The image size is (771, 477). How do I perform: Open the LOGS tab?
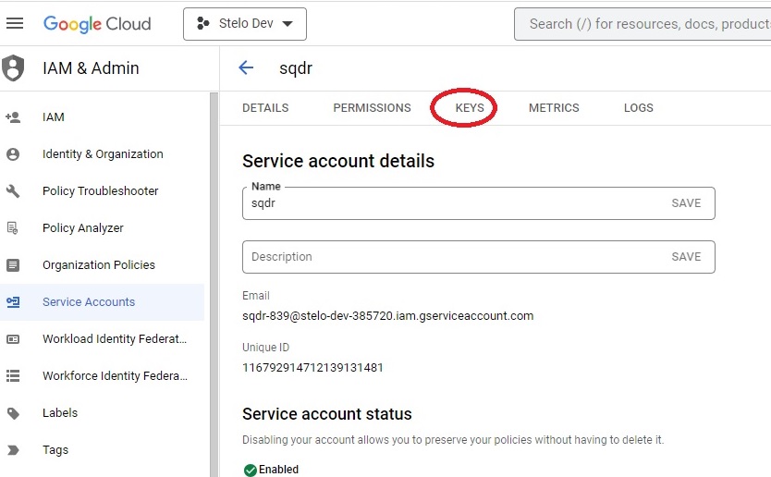(x=638, y=108)
